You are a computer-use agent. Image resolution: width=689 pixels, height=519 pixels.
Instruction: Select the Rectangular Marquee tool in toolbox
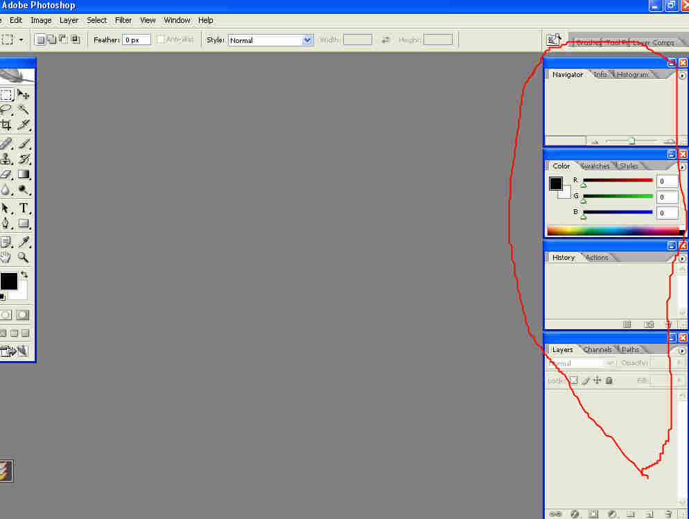pyautogui.click(x=6, y=94)
